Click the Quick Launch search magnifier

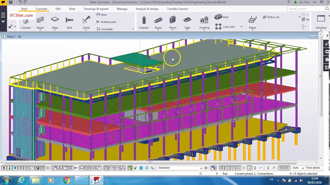(327, 9)
